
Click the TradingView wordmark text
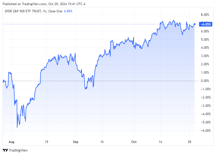click(x=18, y=150)
